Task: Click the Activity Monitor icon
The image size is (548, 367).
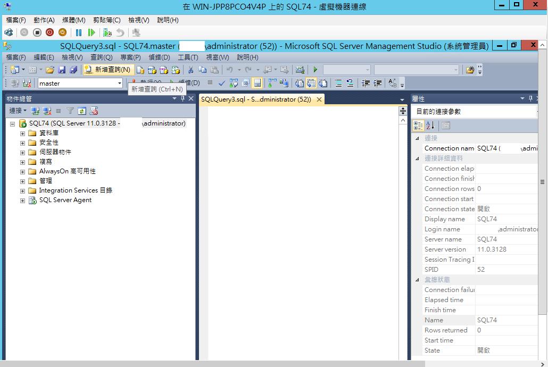Action: pyautogui.click(x=300, y=70)
